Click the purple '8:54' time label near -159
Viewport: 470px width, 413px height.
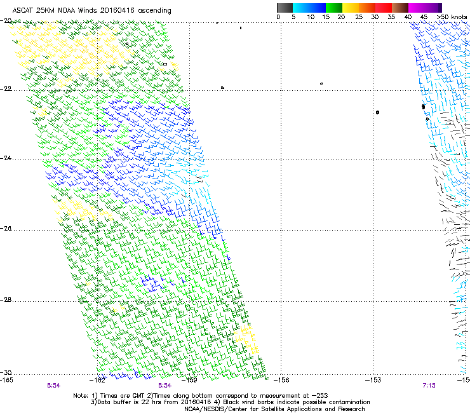click(165, 386)
